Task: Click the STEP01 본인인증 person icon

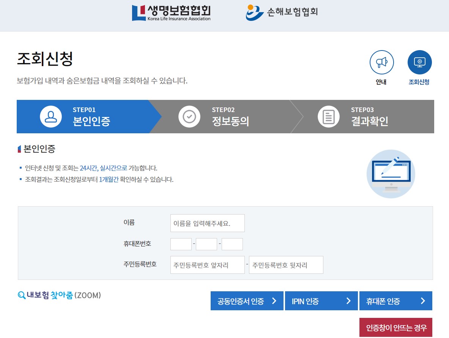Action: point(51,117)
